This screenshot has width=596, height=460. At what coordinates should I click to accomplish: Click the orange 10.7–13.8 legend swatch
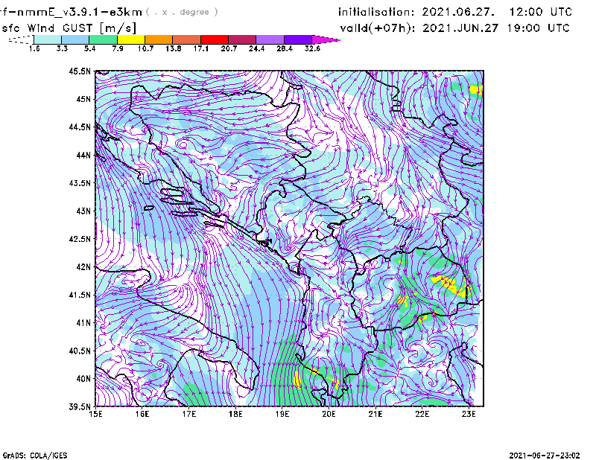(159, 39)
